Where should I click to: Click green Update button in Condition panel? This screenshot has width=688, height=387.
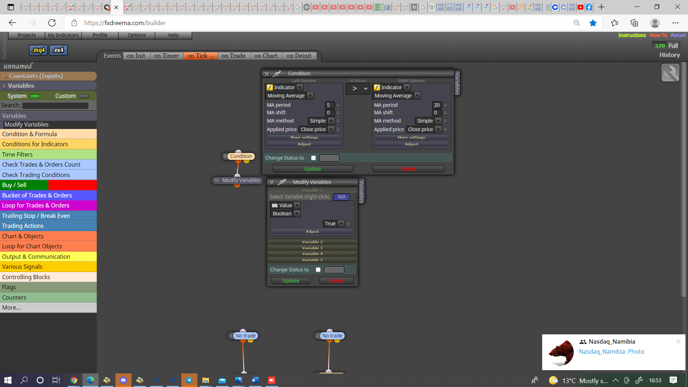[313, 169]
